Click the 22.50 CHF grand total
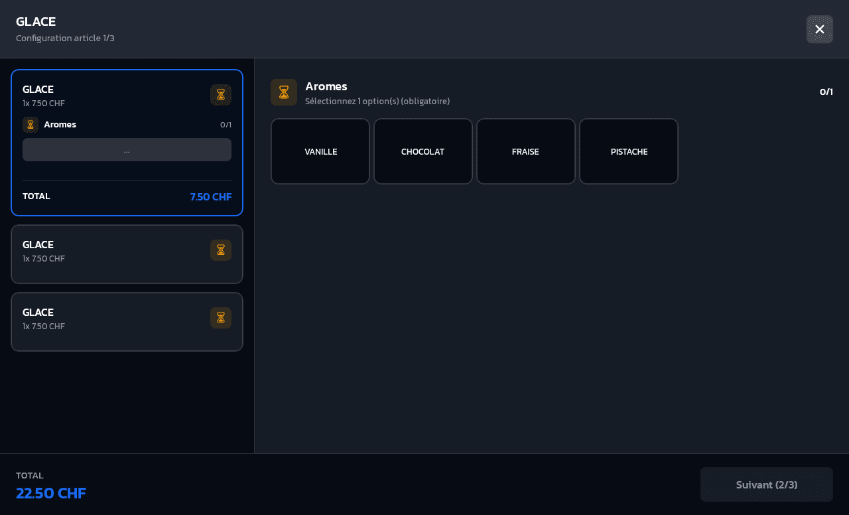 (51, 493)
